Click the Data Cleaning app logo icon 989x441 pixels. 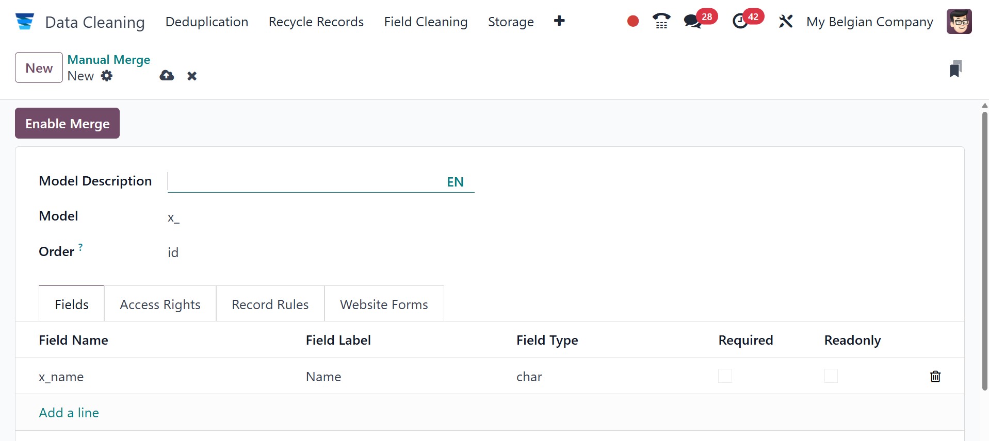coord(24,22)
